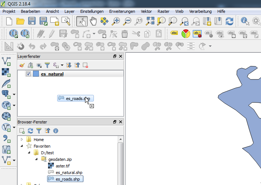Toggle the highlighted pin labels tool

[197, 34]
